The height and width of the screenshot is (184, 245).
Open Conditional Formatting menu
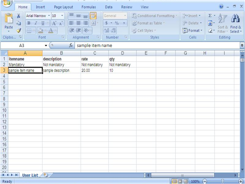(155, 16)
